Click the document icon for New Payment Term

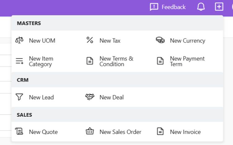[160, 61]
